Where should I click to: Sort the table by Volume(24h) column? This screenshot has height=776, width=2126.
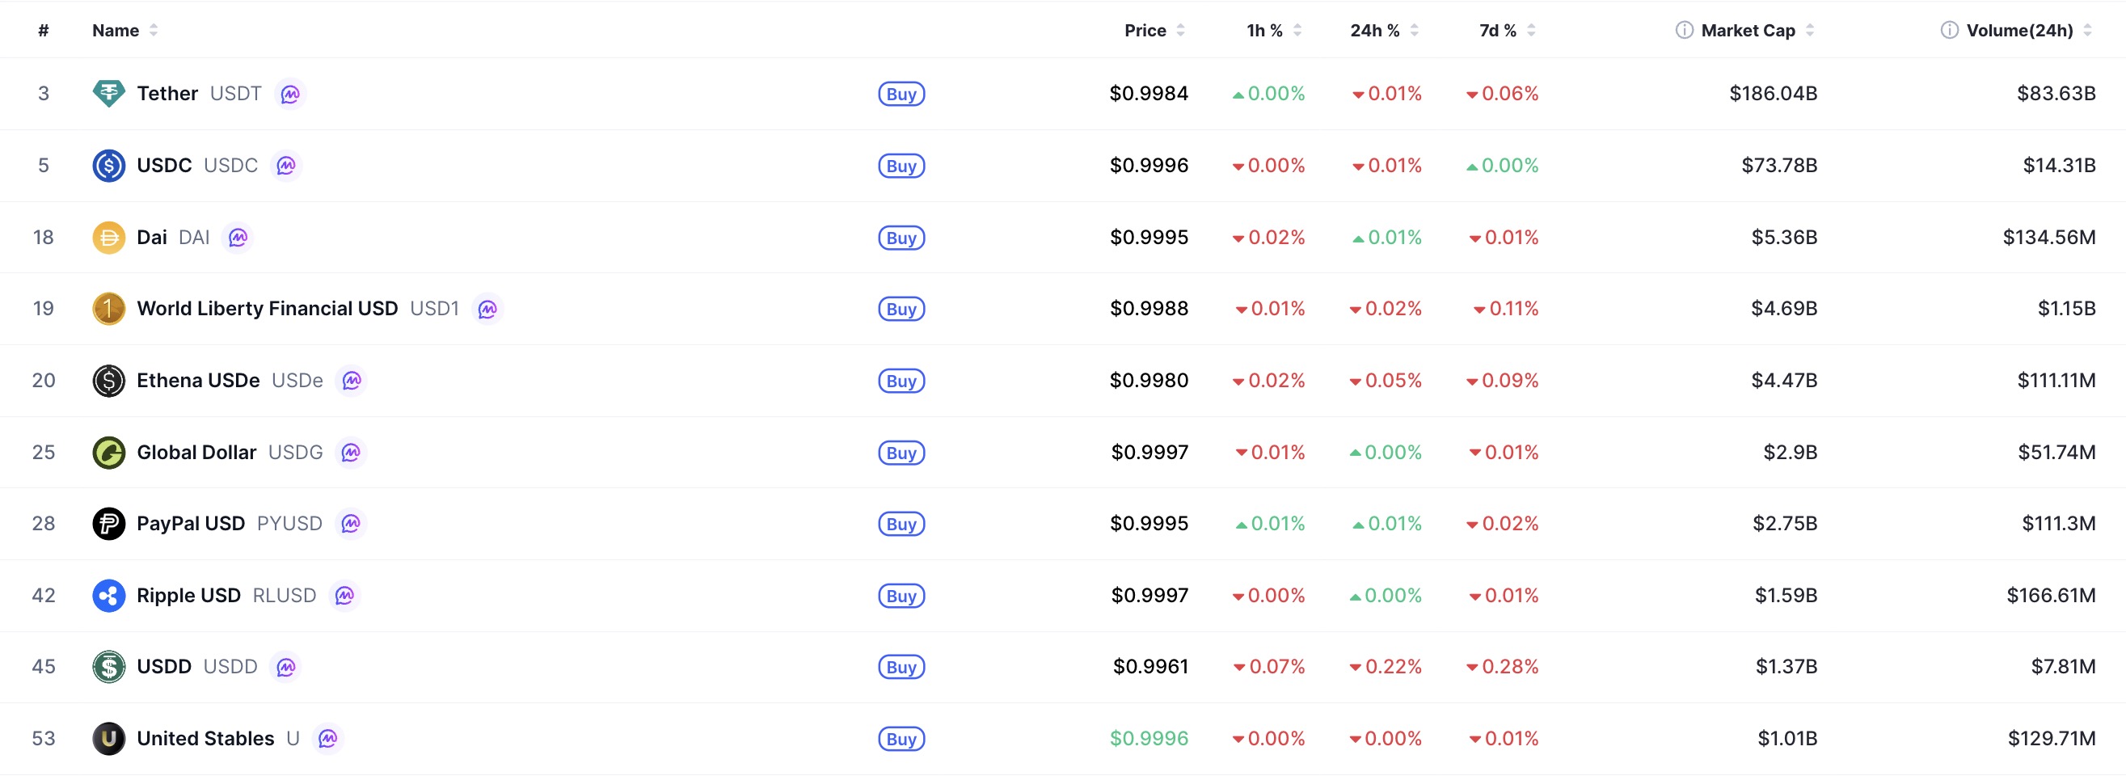click(2030, 31)
